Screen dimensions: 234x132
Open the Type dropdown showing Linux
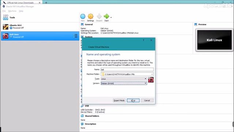tap(124, 79)
